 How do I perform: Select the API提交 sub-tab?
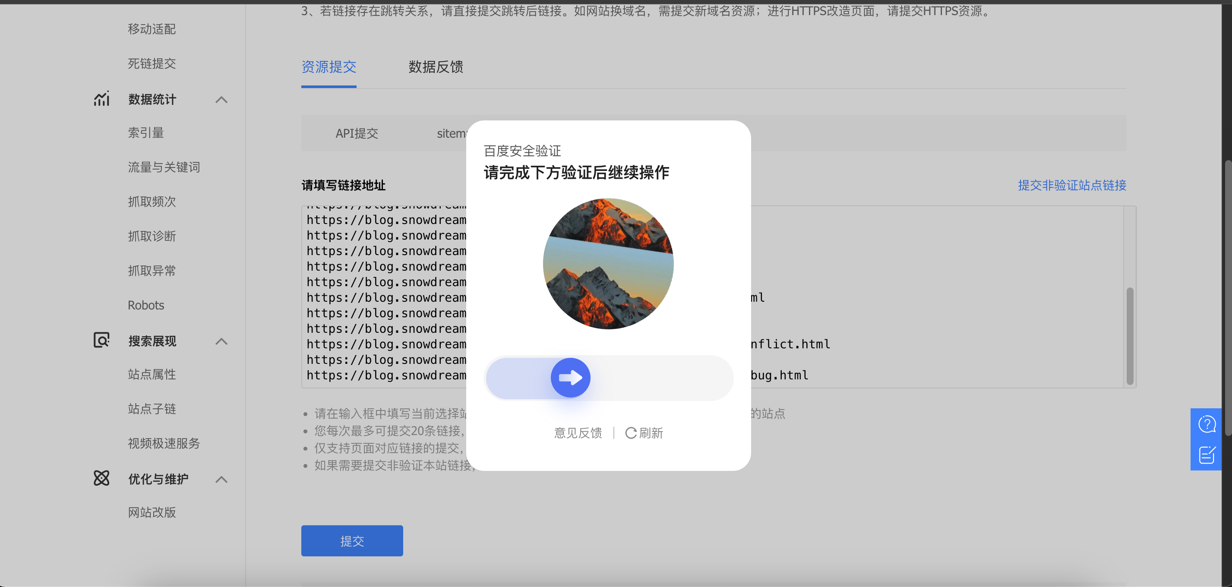(357, 133)
